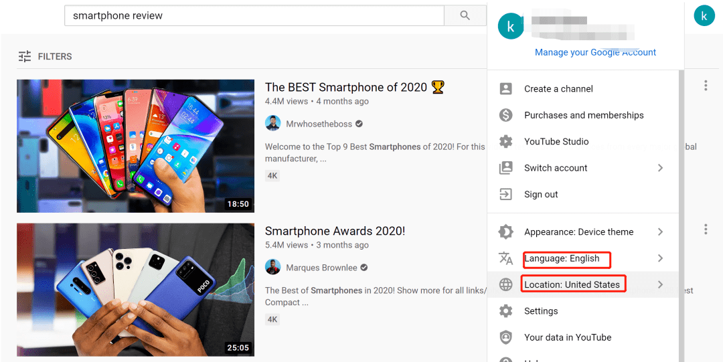This screenshot has height=362, width=723.
Task: Click the Location globe icon
Action: (x=506, y=284)
